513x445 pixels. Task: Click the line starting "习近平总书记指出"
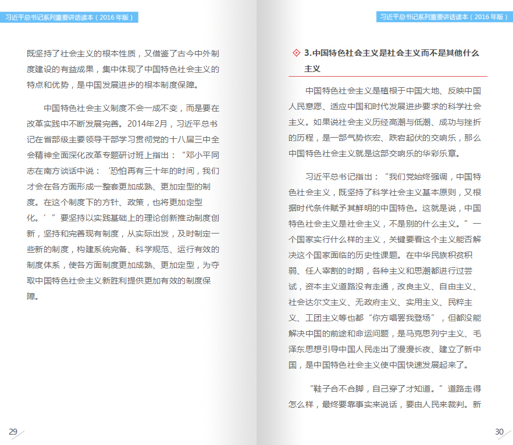[x=393, y=177]
